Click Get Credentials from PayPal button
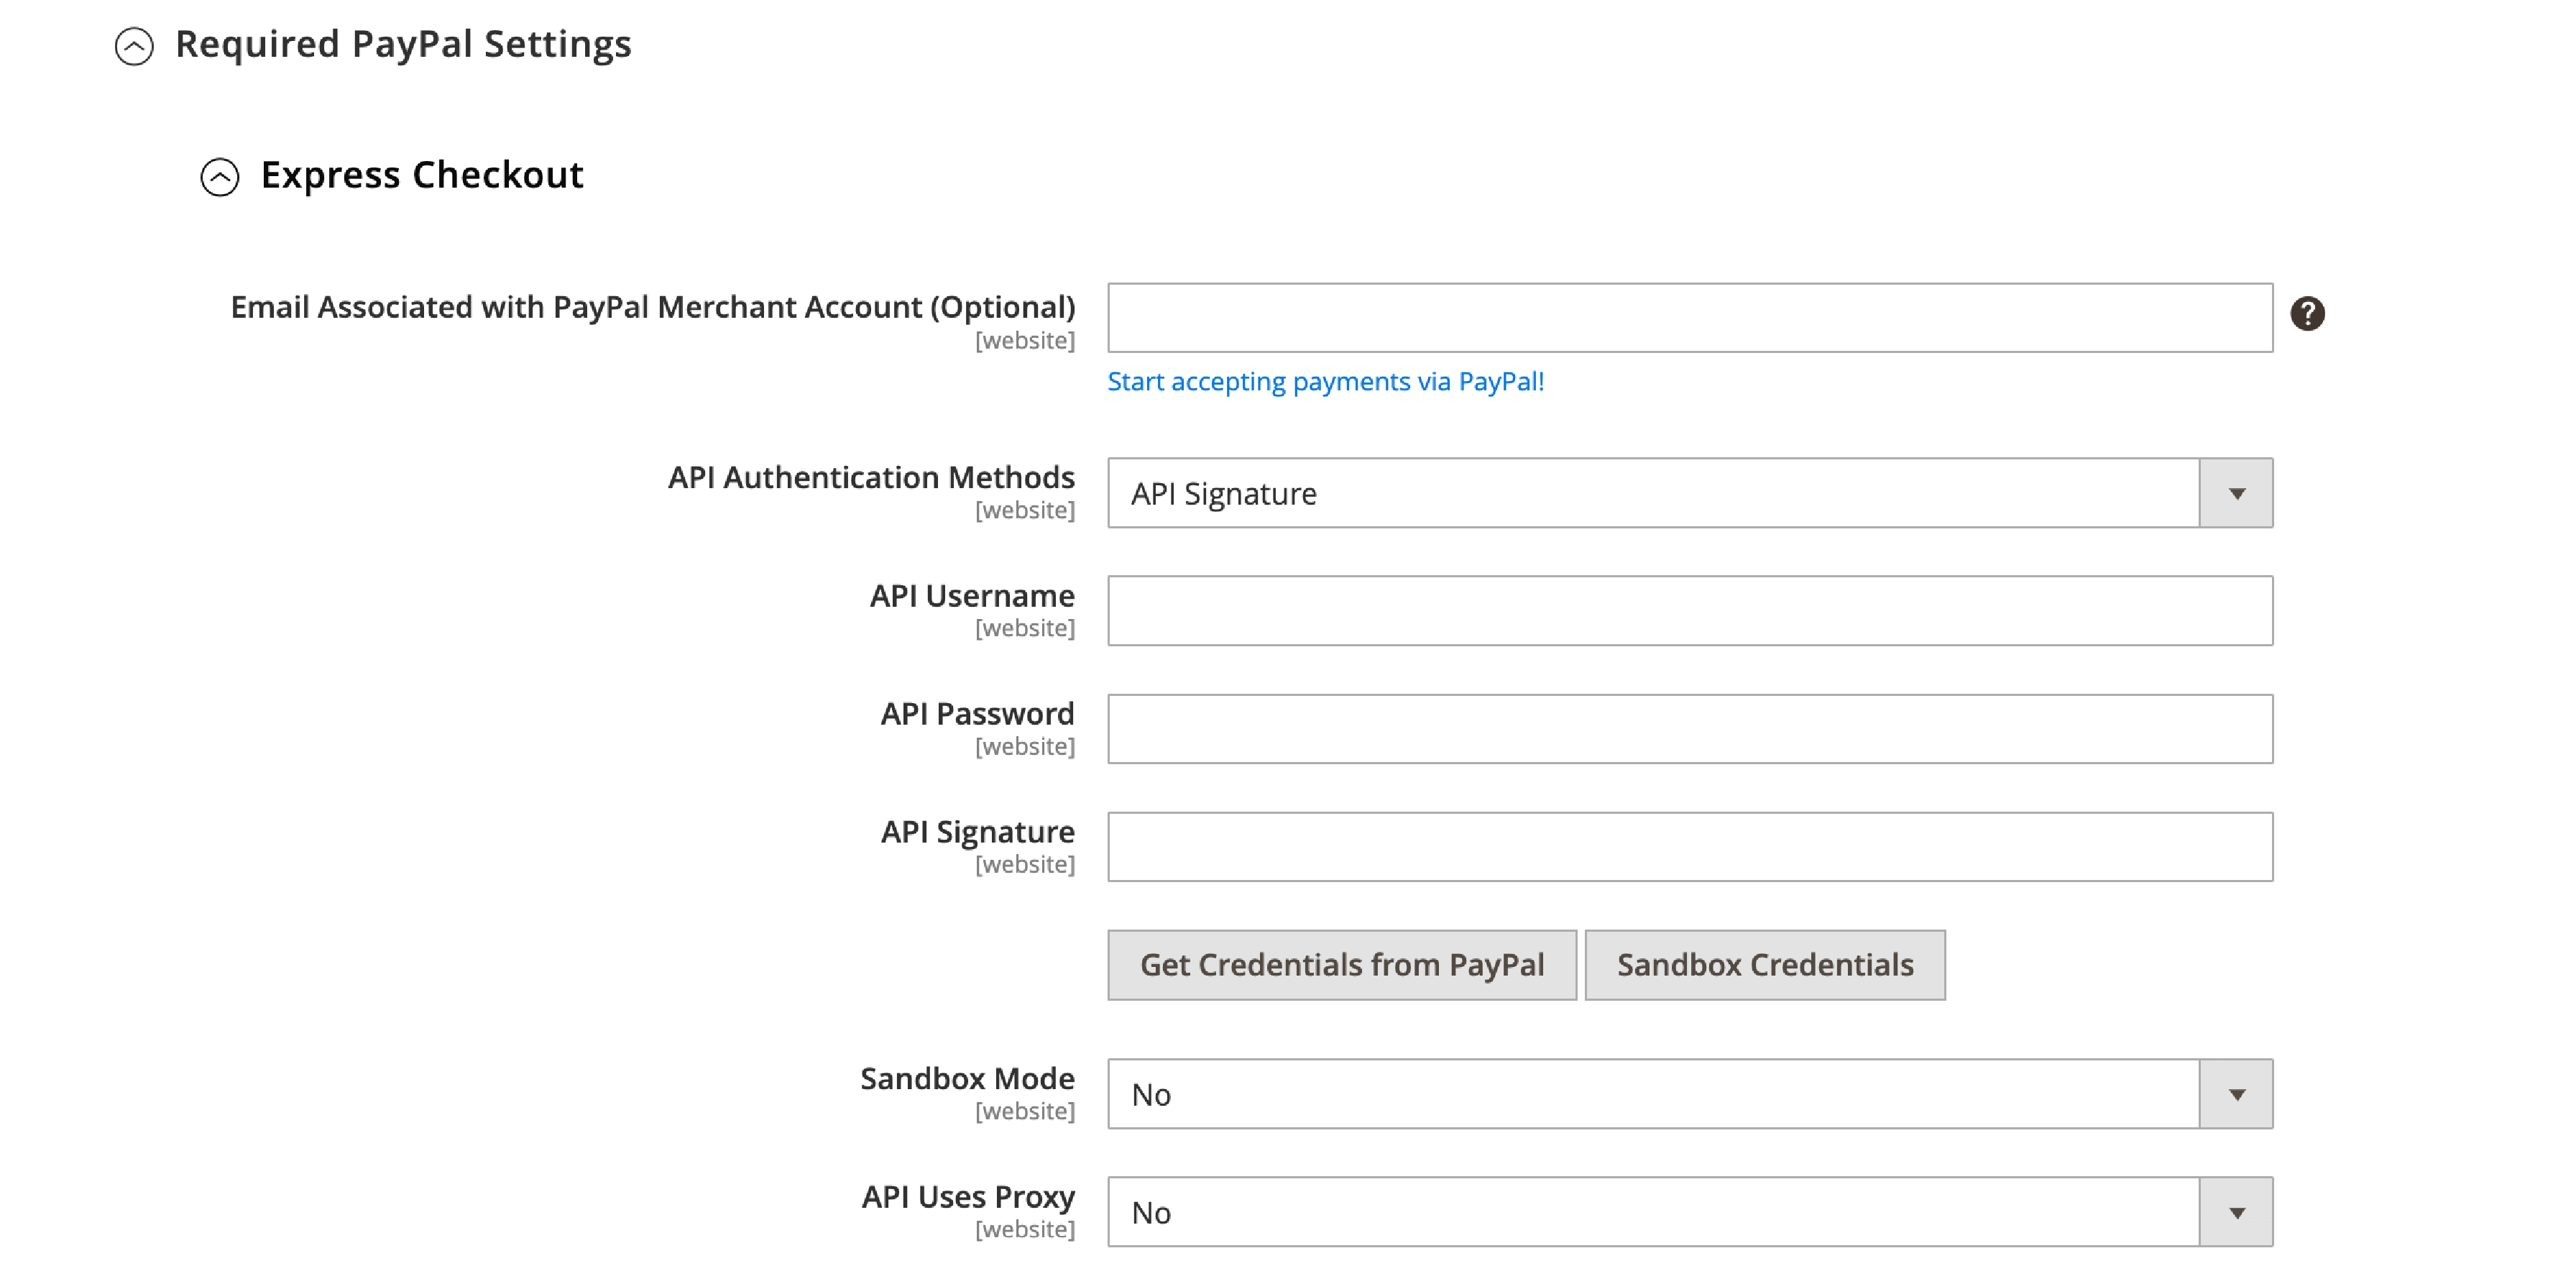Screen dimensions: 2576x1284 [1342, 965]
